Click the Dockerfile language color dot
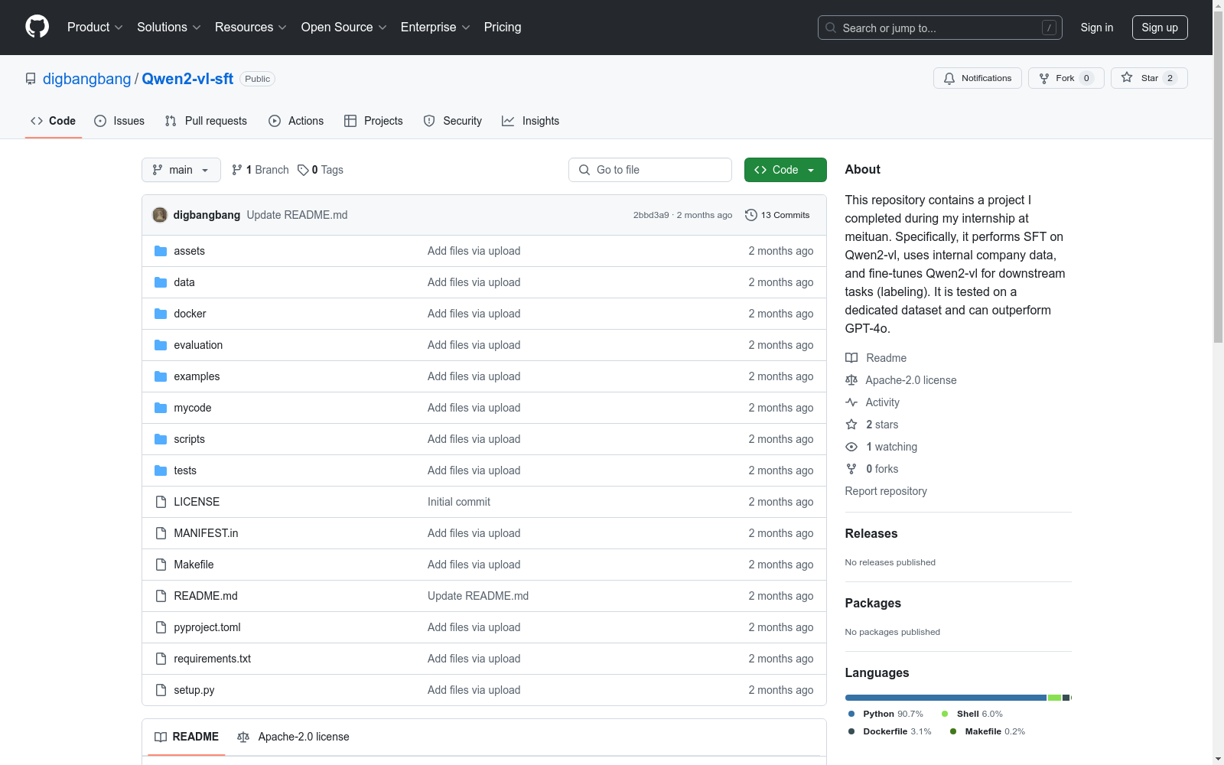The height and width of the screenshot is (765, 1224). [x=851, y=731]
